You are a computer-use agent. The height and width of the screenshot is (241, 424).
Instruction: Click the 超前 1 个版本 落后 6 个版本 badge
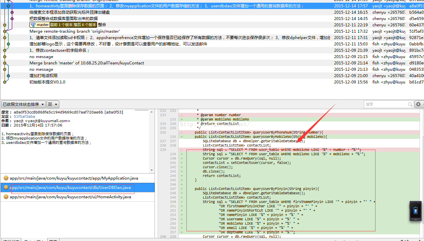pyautogui.click(x=73, y=25)
